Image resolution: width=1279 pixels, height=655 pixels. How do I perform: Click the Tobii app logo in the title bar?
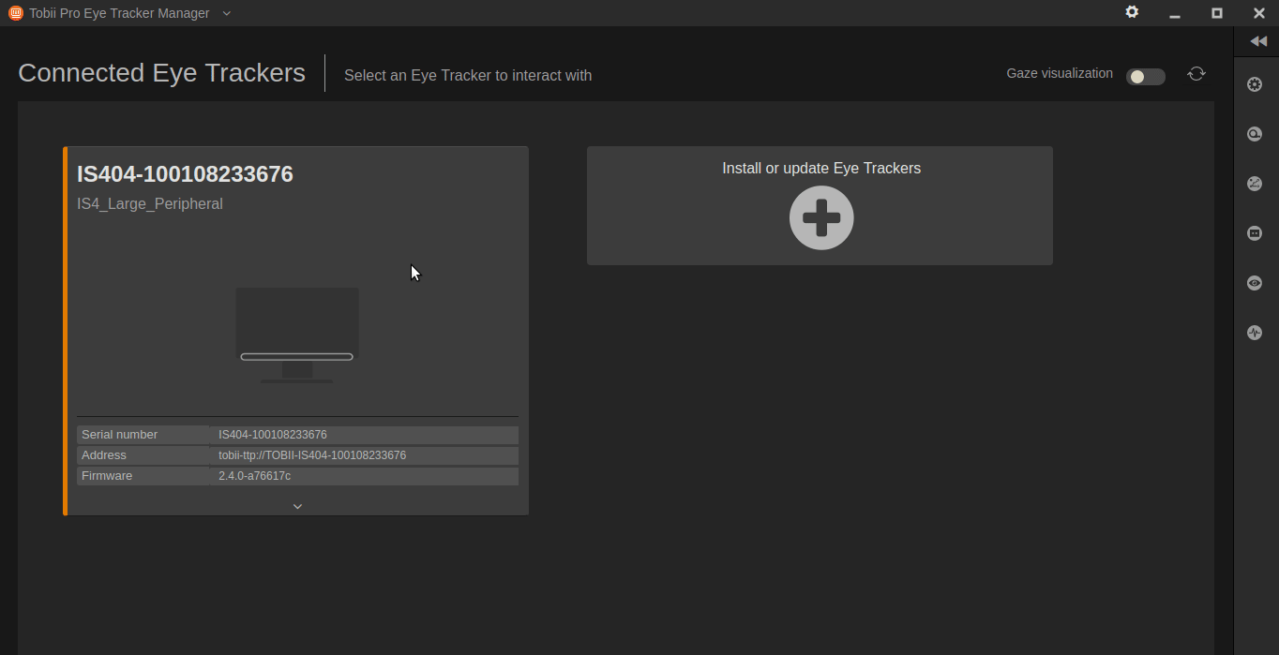pyautogui.click(x=15, y=13)
